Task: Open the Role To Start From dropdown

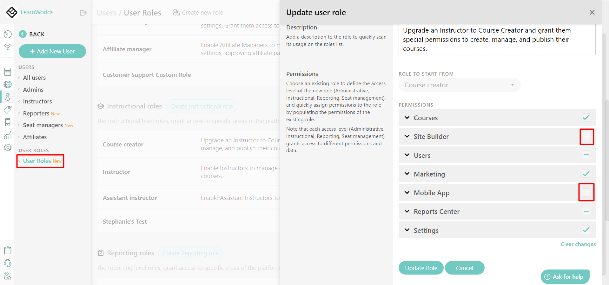Action: 459,85
